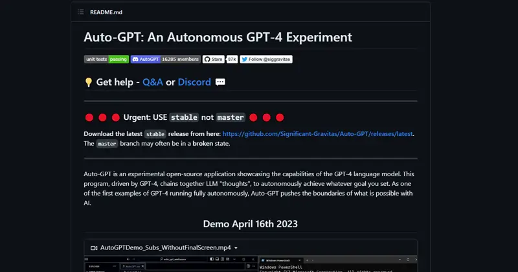518x272 pixels.
Task: Open the README table of contents icon
Action: coord(80,12)
